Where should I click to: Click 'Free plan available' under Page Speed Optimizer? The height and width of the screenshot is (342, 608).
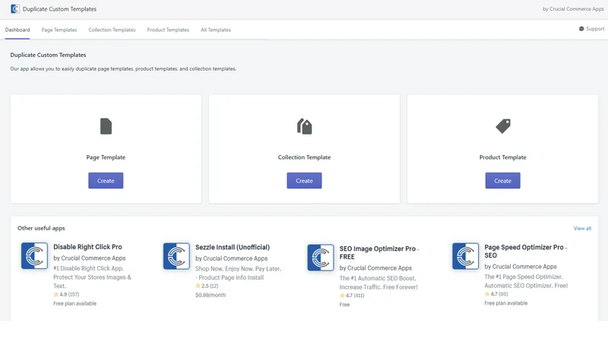pos(506,303)
